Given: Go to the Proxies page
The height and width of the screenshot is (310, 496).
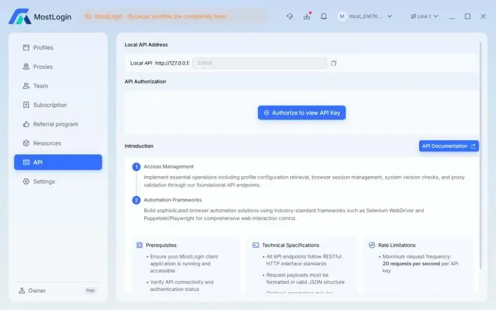Looking at the screenshot, I should [58, 67].
